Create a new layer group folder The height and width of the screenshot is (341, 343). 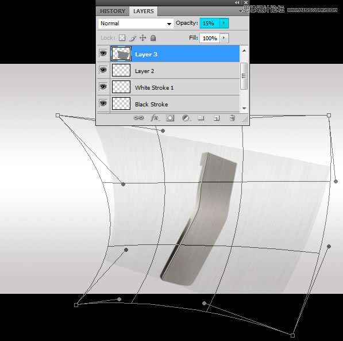tap(201, 118)
